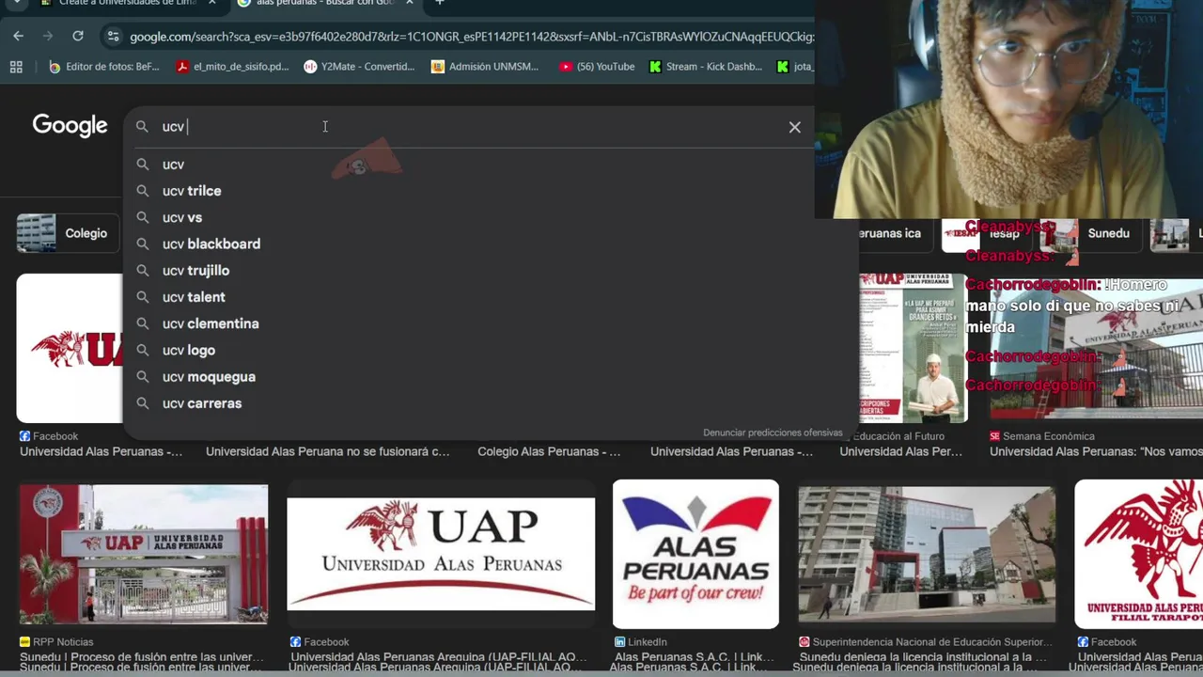Open 'Editor de fotos: BeF...' bookmark

tap(105, 67)
